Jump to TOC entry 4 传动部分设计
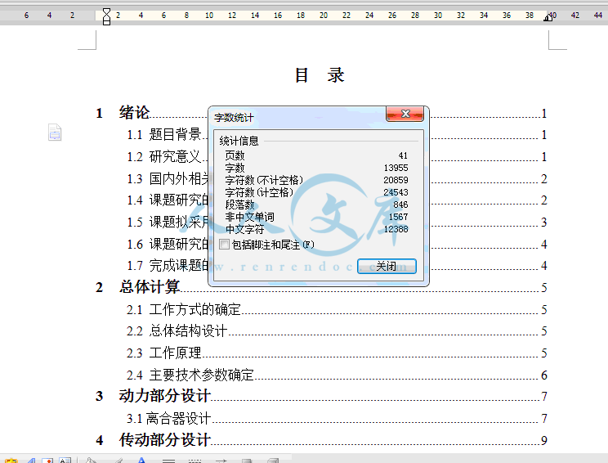 pyautogui.click(x=321, y=440)
